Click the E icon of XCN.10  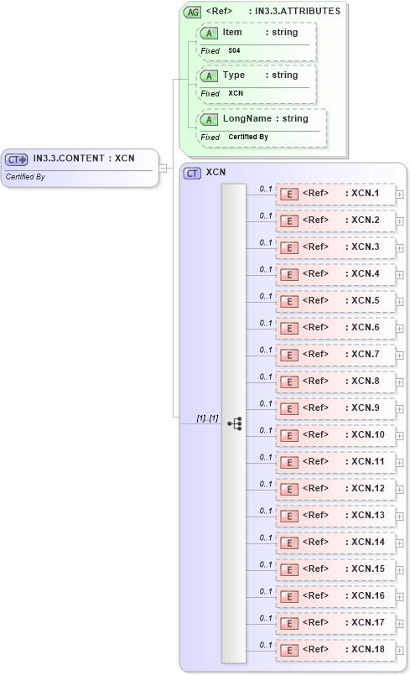289,436
